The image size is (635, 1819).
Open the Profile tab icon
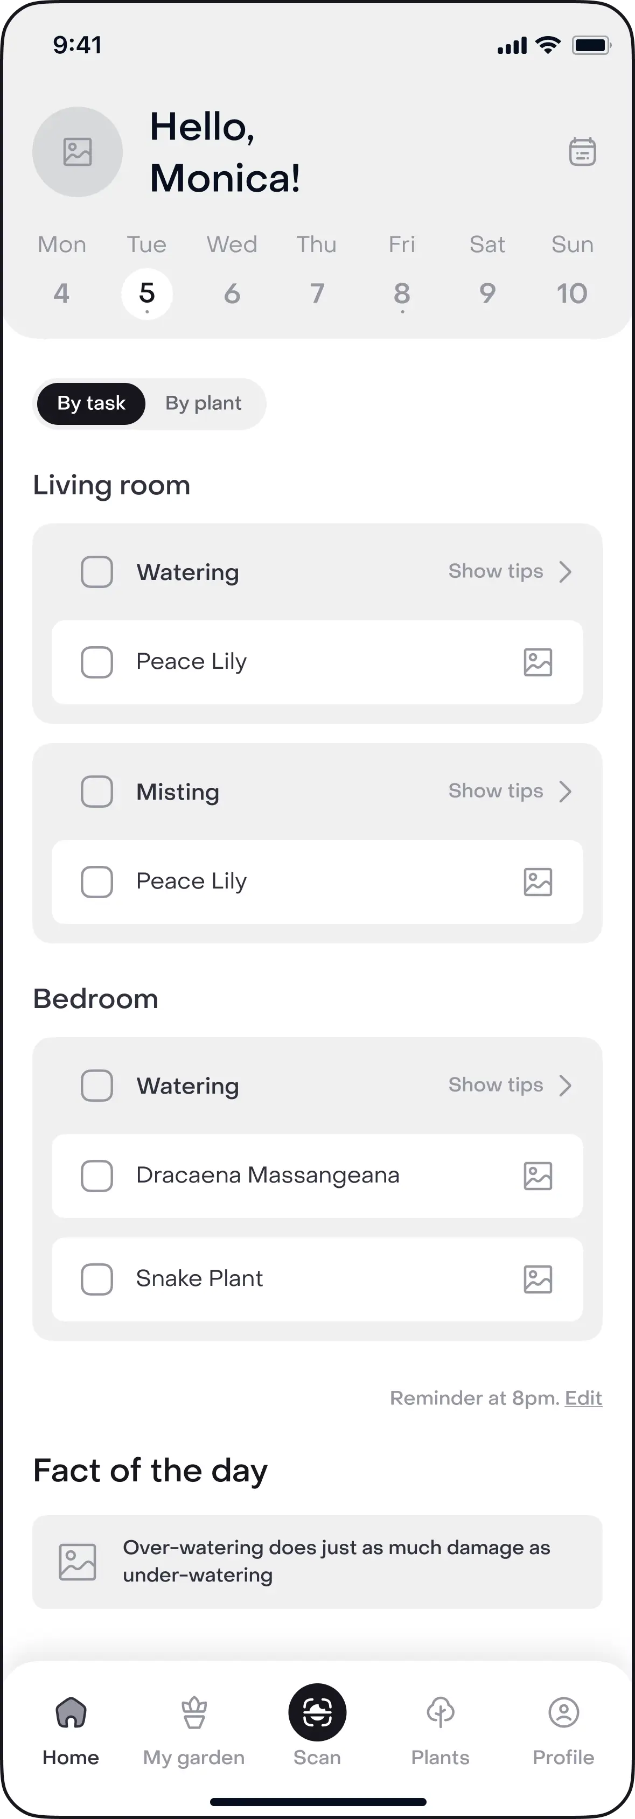564,1713
